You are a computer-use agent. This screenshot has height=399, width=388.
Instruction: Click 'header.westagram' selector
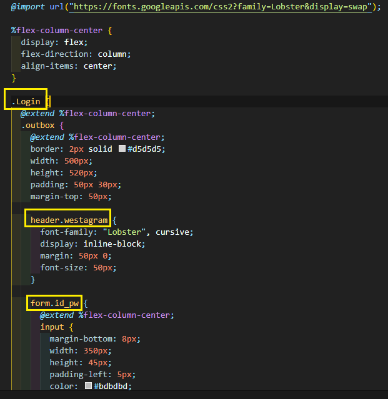tap(69, 220)
